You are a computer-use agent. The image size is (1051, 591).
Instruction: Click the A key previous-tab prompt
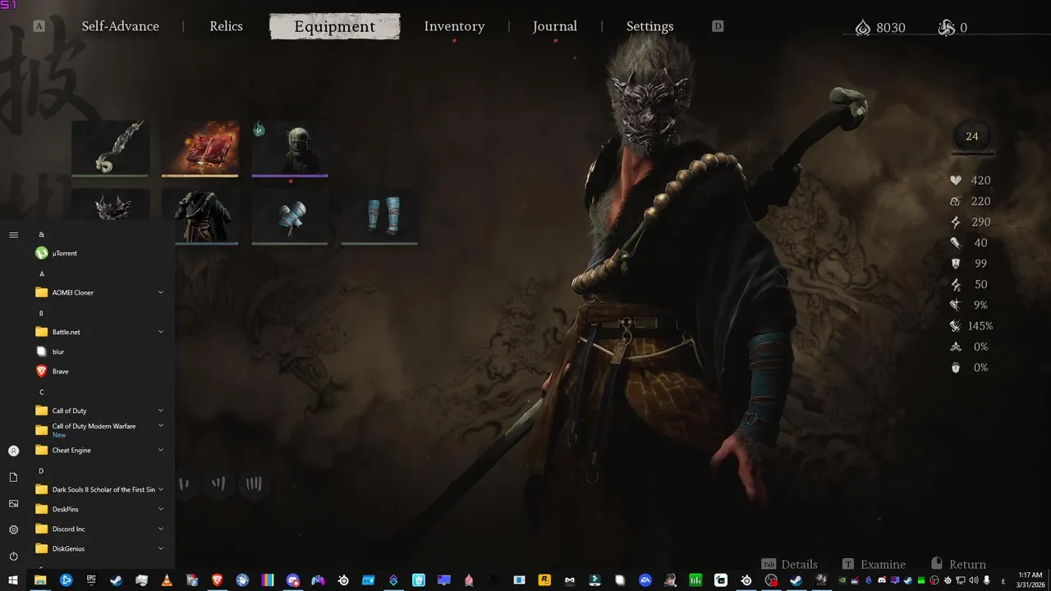tap(39, 26)
